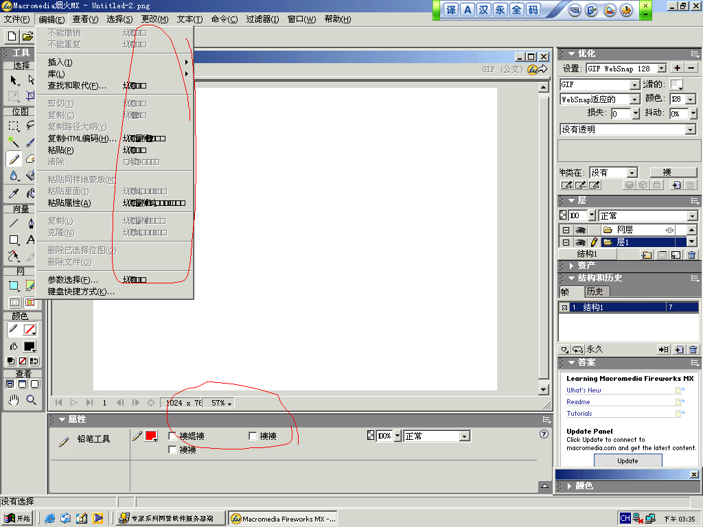Select the Pencil tool in the toolbox
The image size is (703, 527).
13,159
